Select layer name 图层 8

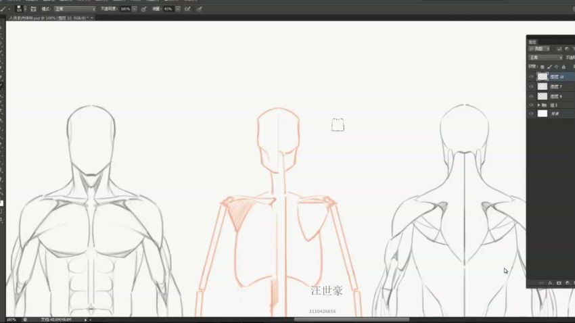[x=556, y=97]
